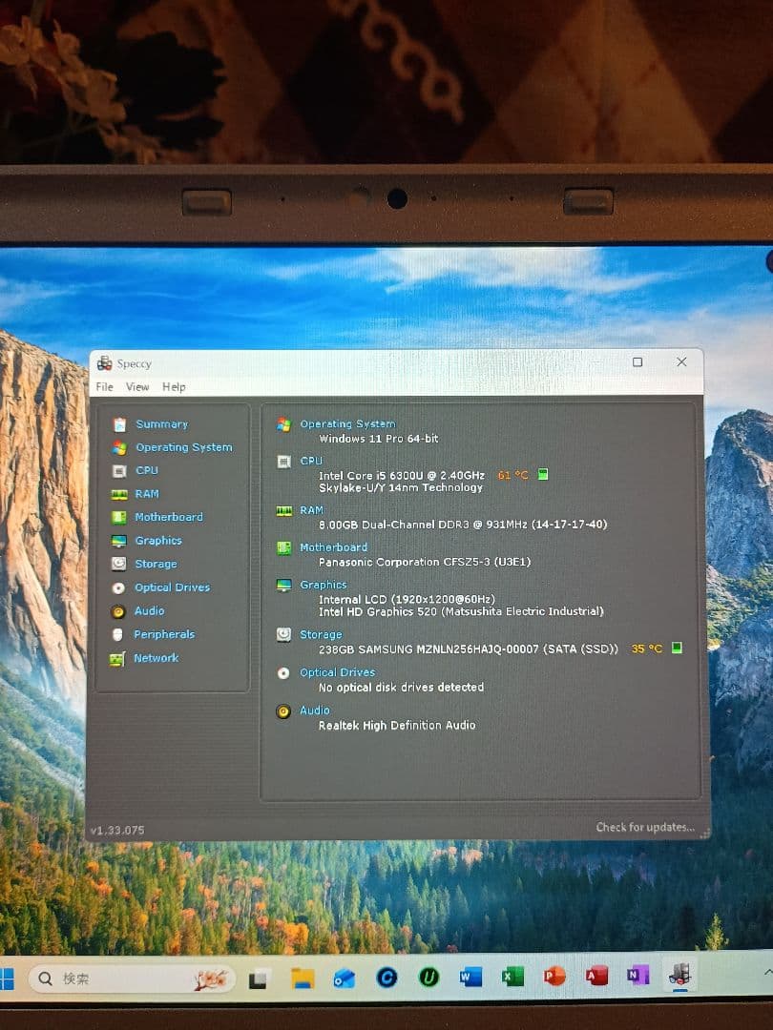Image resolution: width=773 pixels, height=1030 pixels.
Task: Click Internal LCD (1920x1200@60Hz) line
Action: point(407,599)
